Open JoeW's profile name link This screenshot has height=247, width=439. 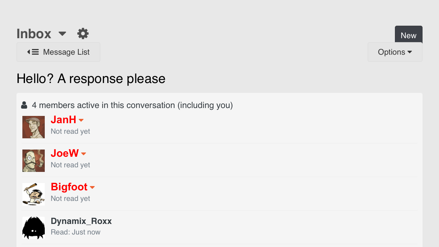[65, 153]
